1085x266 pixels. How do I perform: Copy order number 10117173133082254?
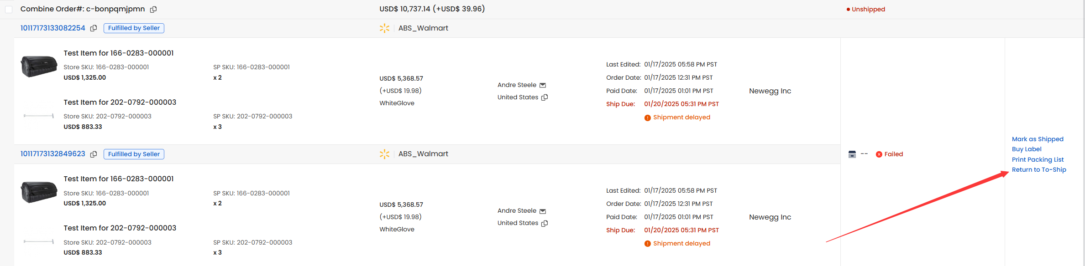[94, 28]
